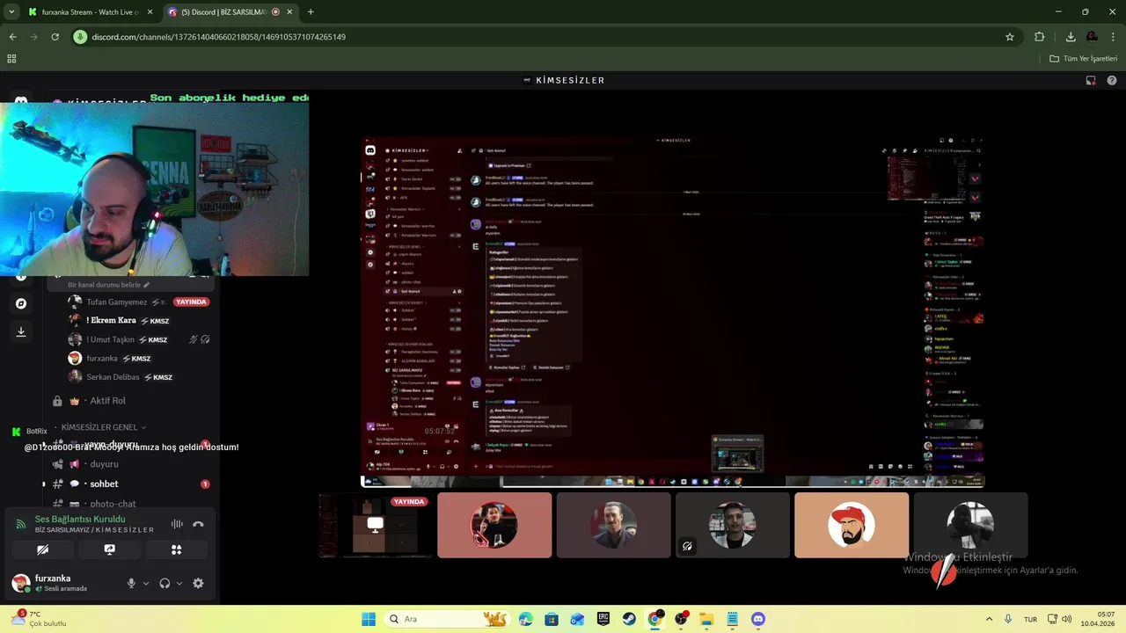This screenshot has width=1126, height=633.
Task: Open Steam from the taskbar
Action: point(629,619)
